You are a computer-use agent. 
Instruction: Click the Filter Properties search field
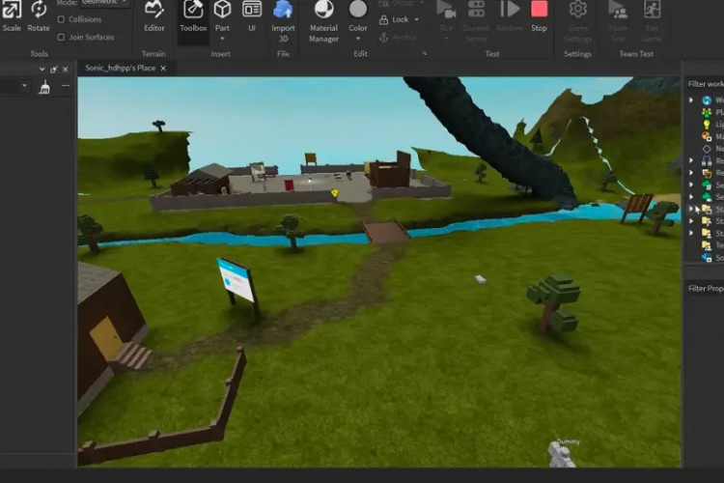point(706,289)
